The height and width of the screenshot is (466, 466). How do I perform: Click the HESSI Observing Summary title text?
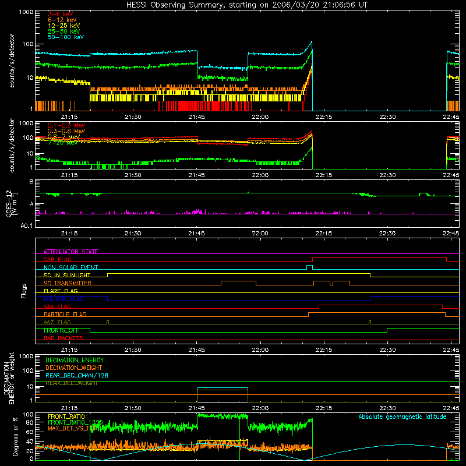click(246, 5)
